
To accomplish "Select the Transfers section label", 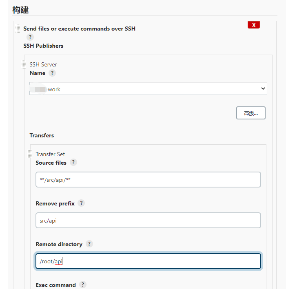I will [x=42, y=135].
